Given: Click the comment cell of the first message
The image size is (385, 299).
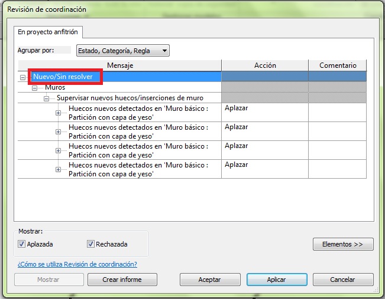Looking at the screenshot, I should (337, 113).
